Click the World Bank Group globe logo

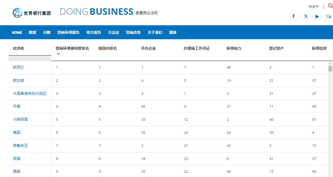[x=17, y=13]
